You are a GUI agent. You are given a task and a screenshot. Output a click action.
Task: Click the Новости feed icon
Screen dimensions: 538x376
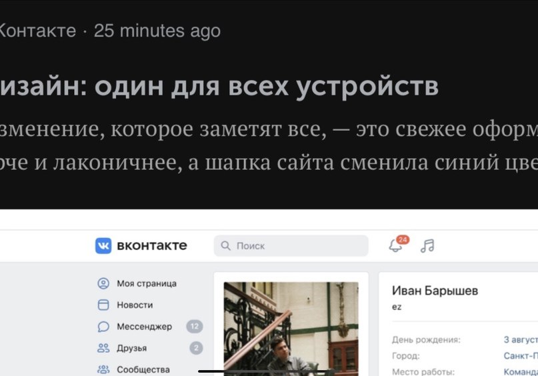103,305
